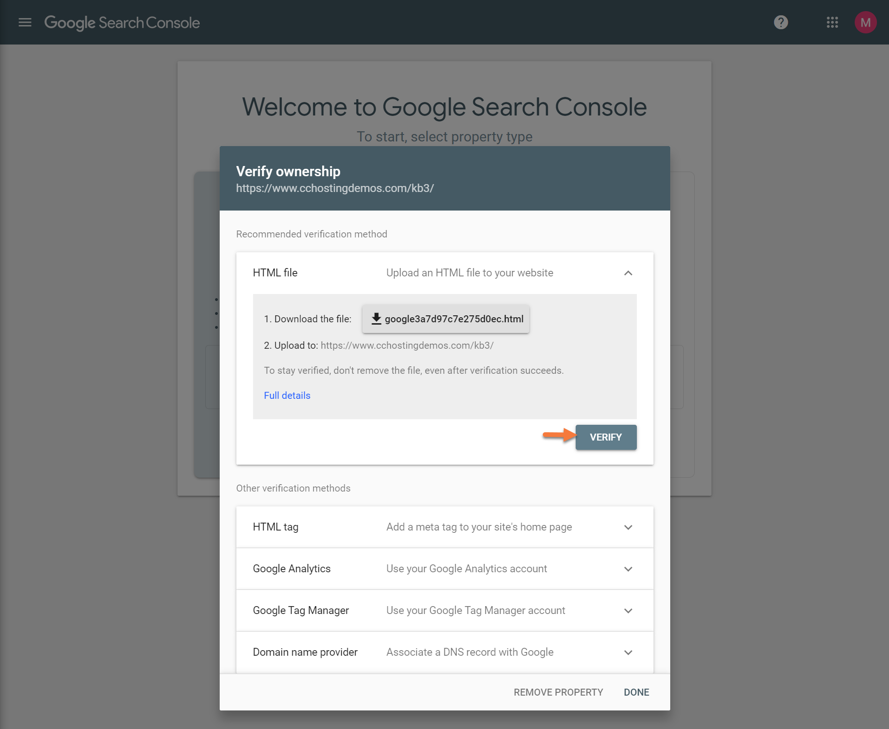Open the Google apps grid
The width and height of the screenshot is (889, 729).
832,22
